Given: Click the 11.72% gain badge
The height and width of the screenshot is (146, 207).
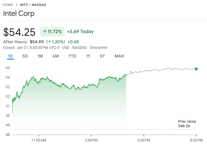Looking at the screenshot, I should [52, 32].
